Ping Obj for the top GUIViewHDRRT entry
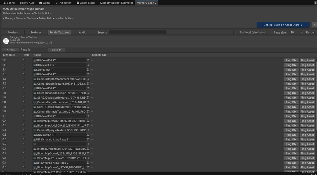This screenshot has height=175, width=317. (x=291, y=60)
